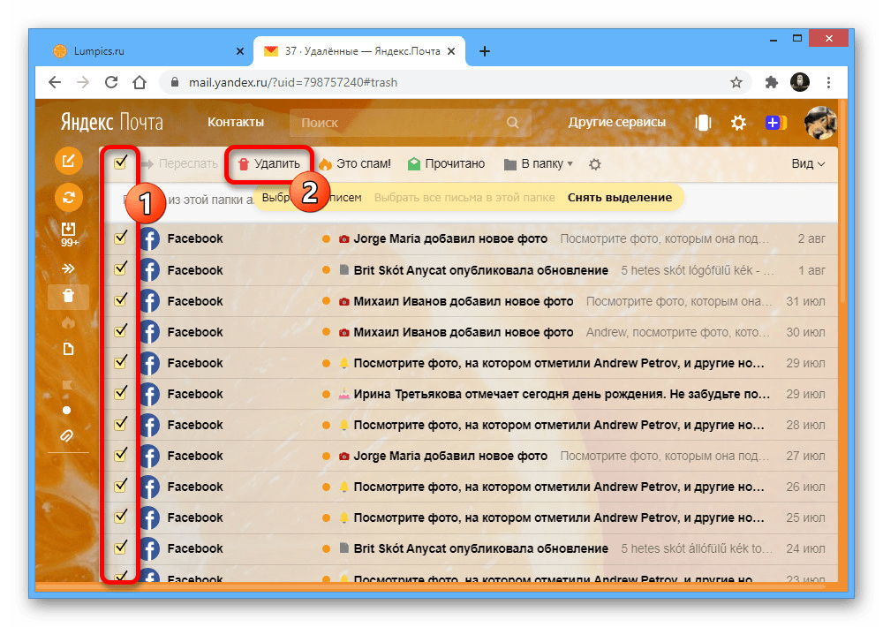Click the Удалить delete button
This screenshot has width=883, height=627.
(269, 163)
